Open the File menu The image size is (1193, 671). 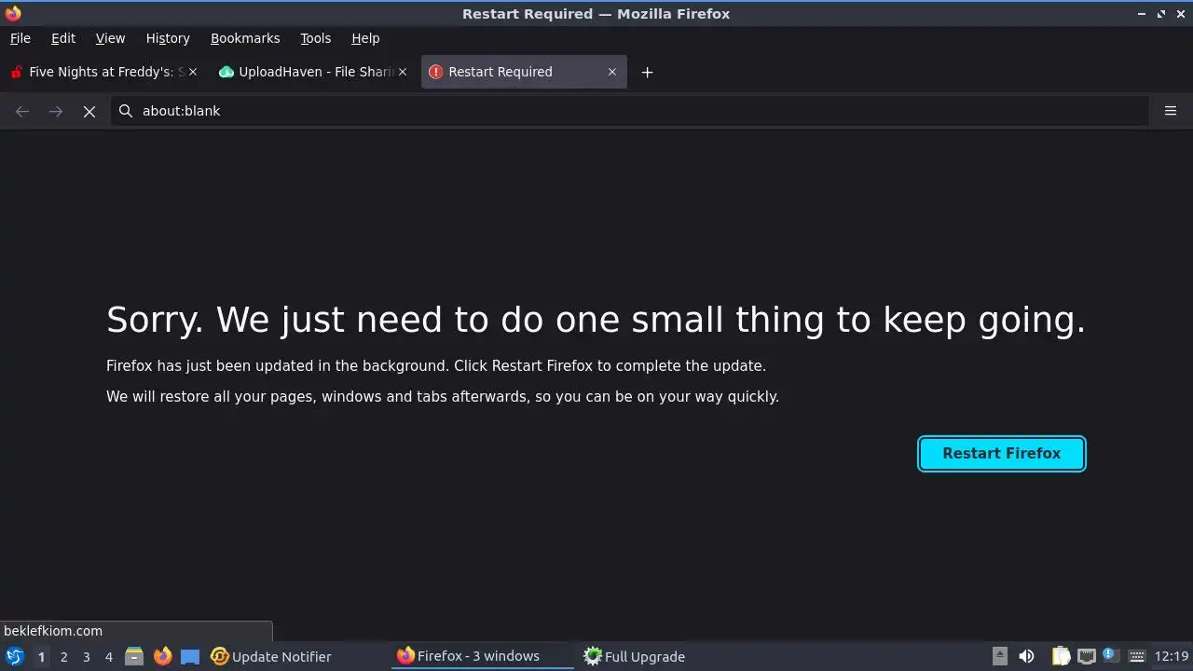(x=21, y=38)
